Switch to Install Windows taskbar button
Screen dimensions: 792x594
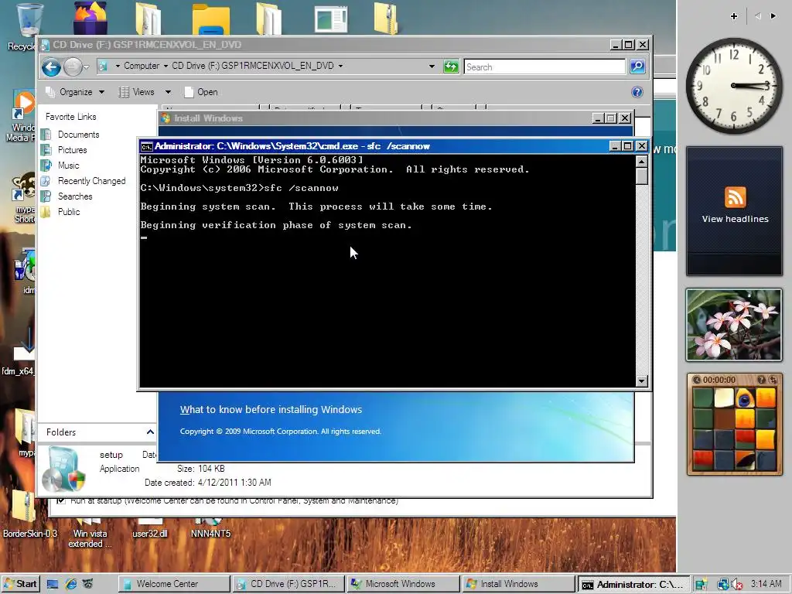517,584
